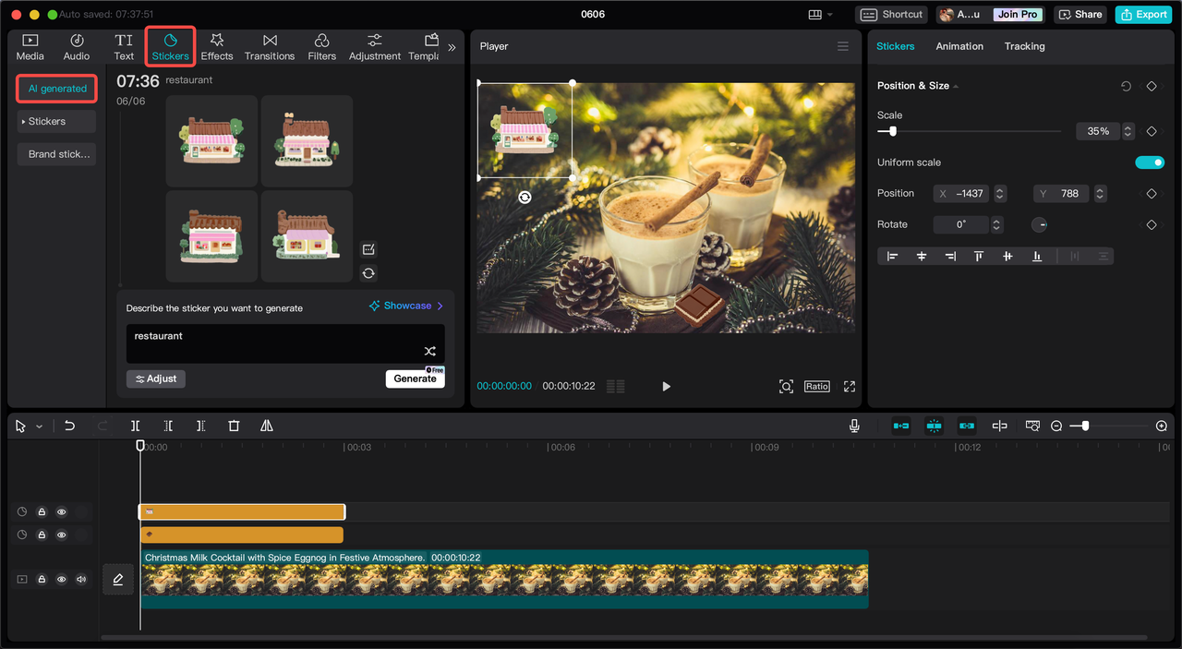Viewport: 1182px width, 649px height.
Task: Click the preview zoom scan icon
Action: coord(786,386)
